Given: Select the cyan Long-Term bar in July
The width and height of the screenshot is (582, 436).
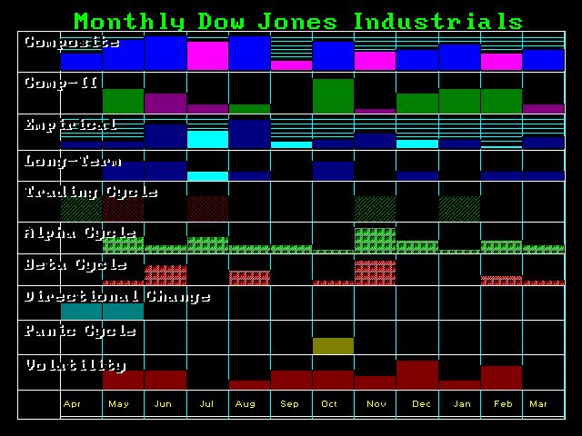Looking at the screenshot, I should (x=207, y=176).
